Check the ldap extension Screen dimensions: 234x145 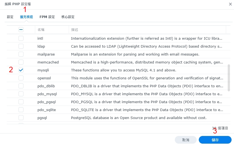point(21,46)
